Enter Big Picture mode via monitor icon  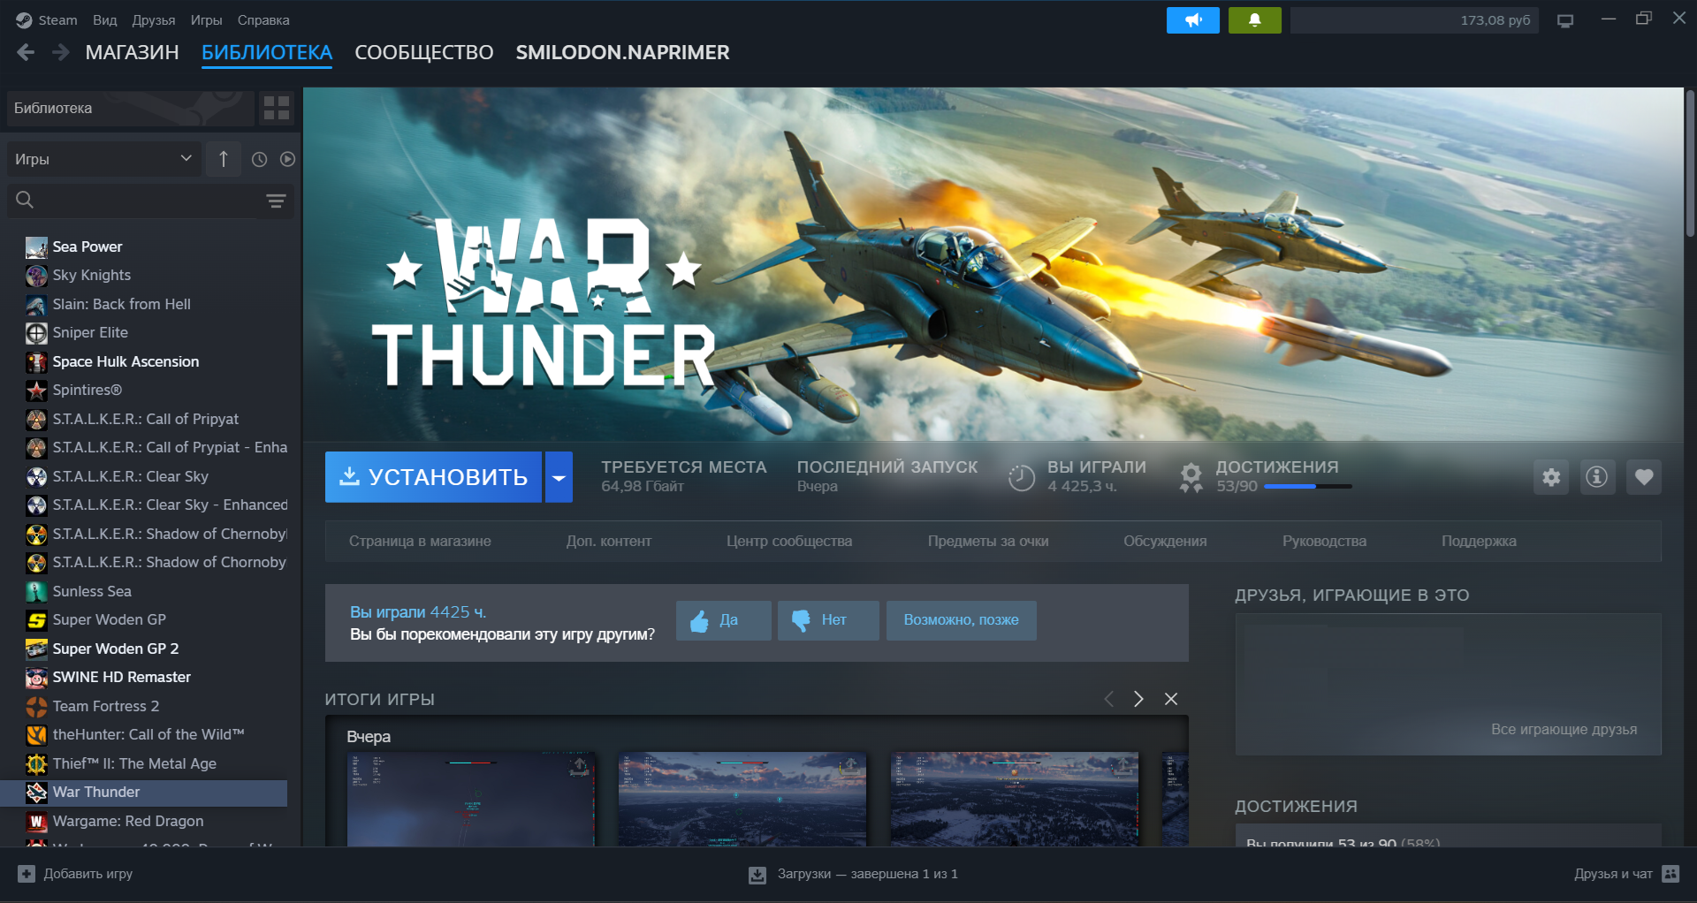(1565, 20)
